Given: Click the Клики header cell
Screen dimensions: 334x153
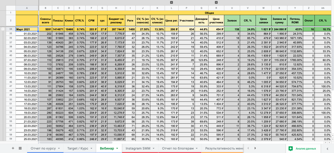Looking at the screenshot, I should [69, 20].
